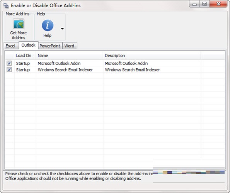Screen dimensions: 230x193
Task: Click Startup in the Microsoft Outlook Addin row
Action: pos(23,63)
